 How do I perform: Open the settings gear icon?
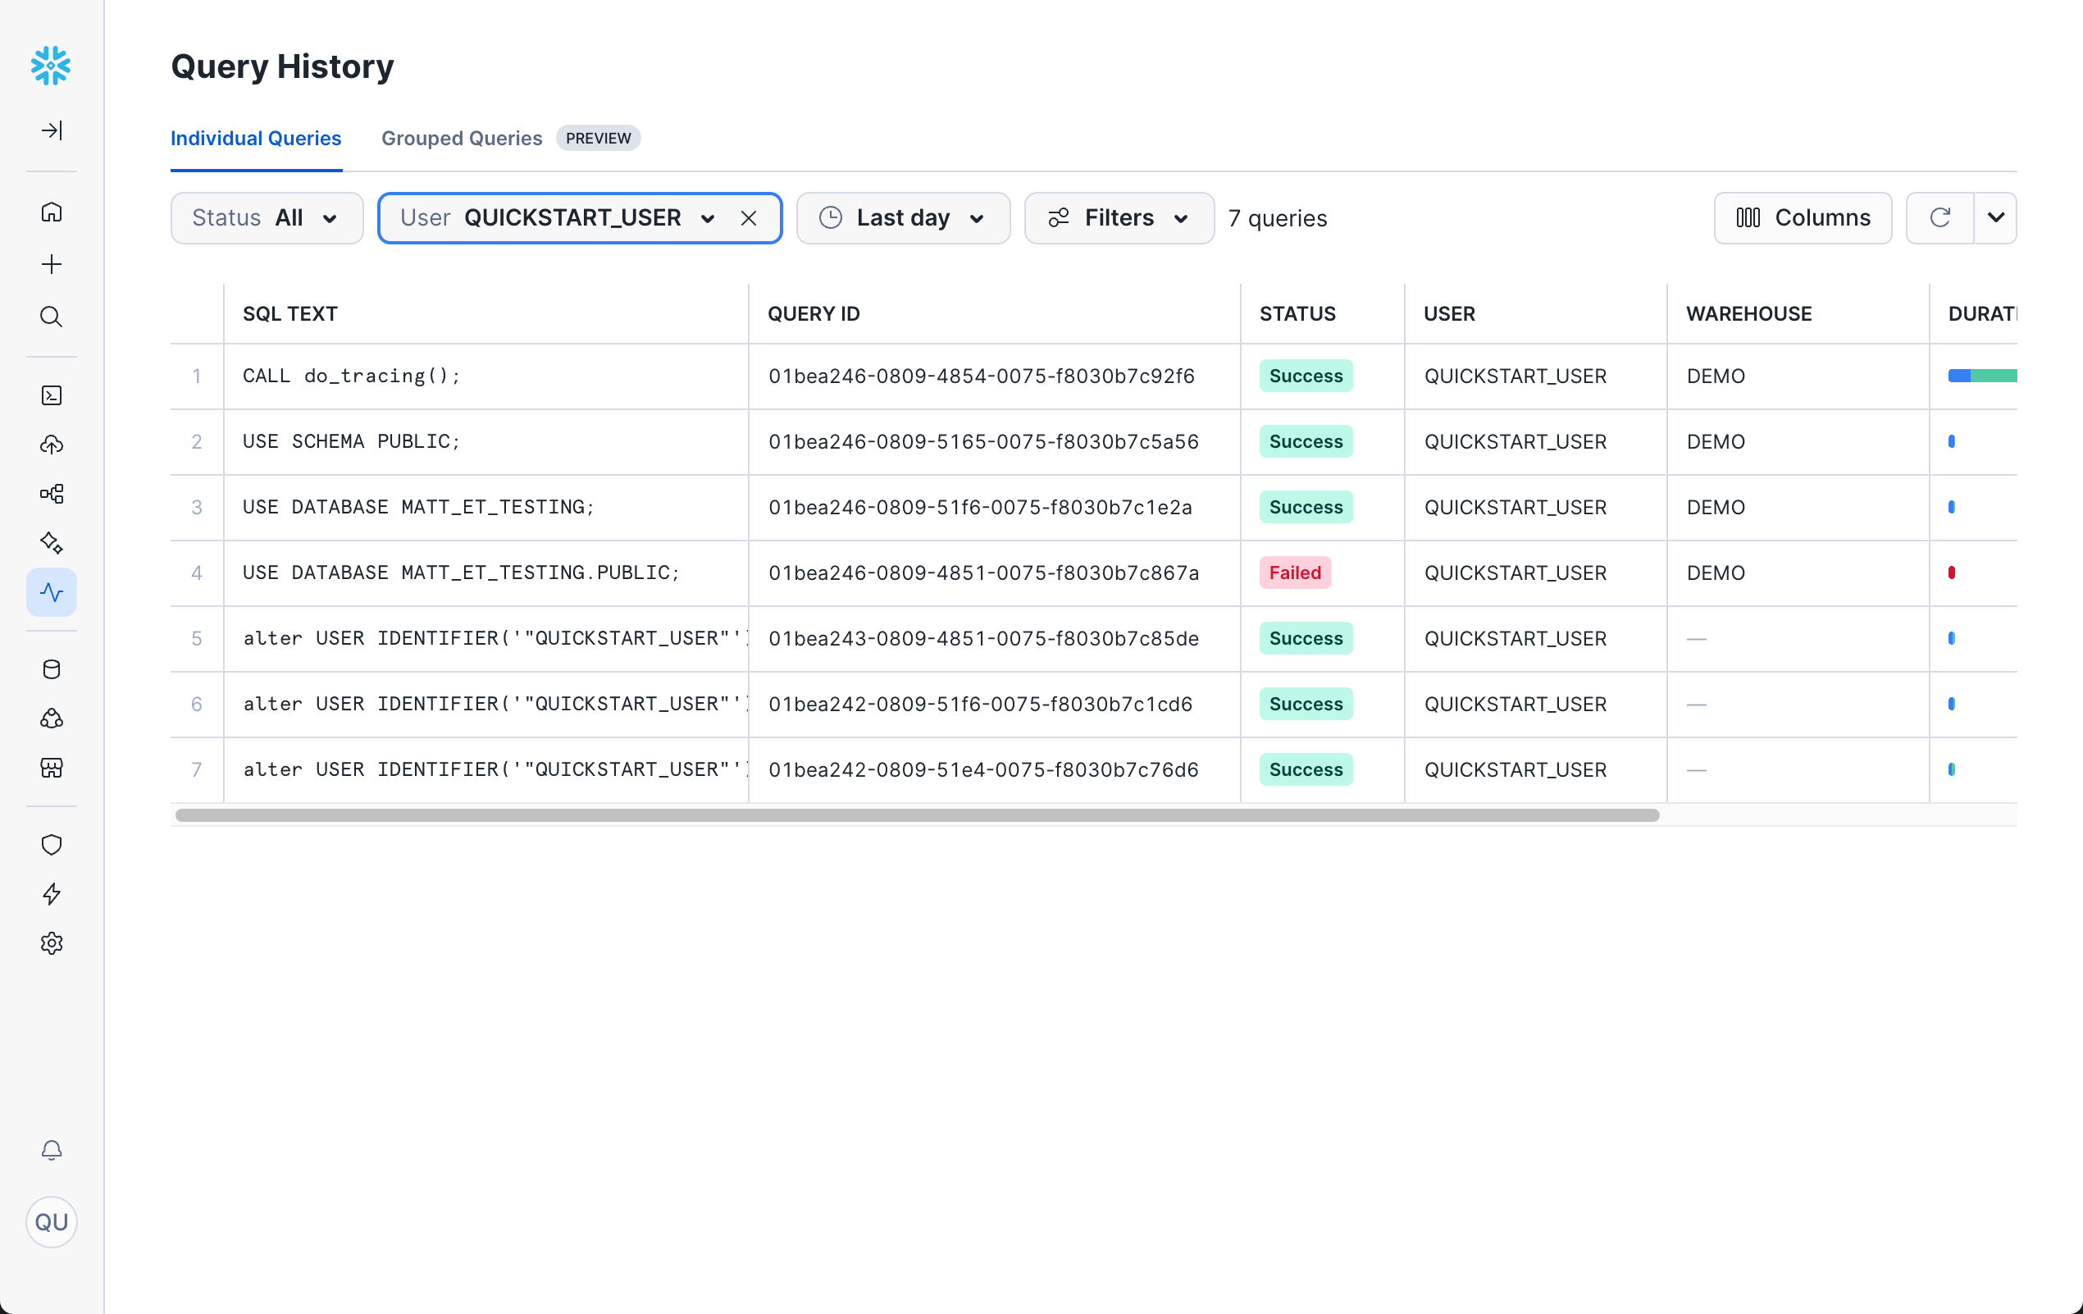tap(52, 943)
